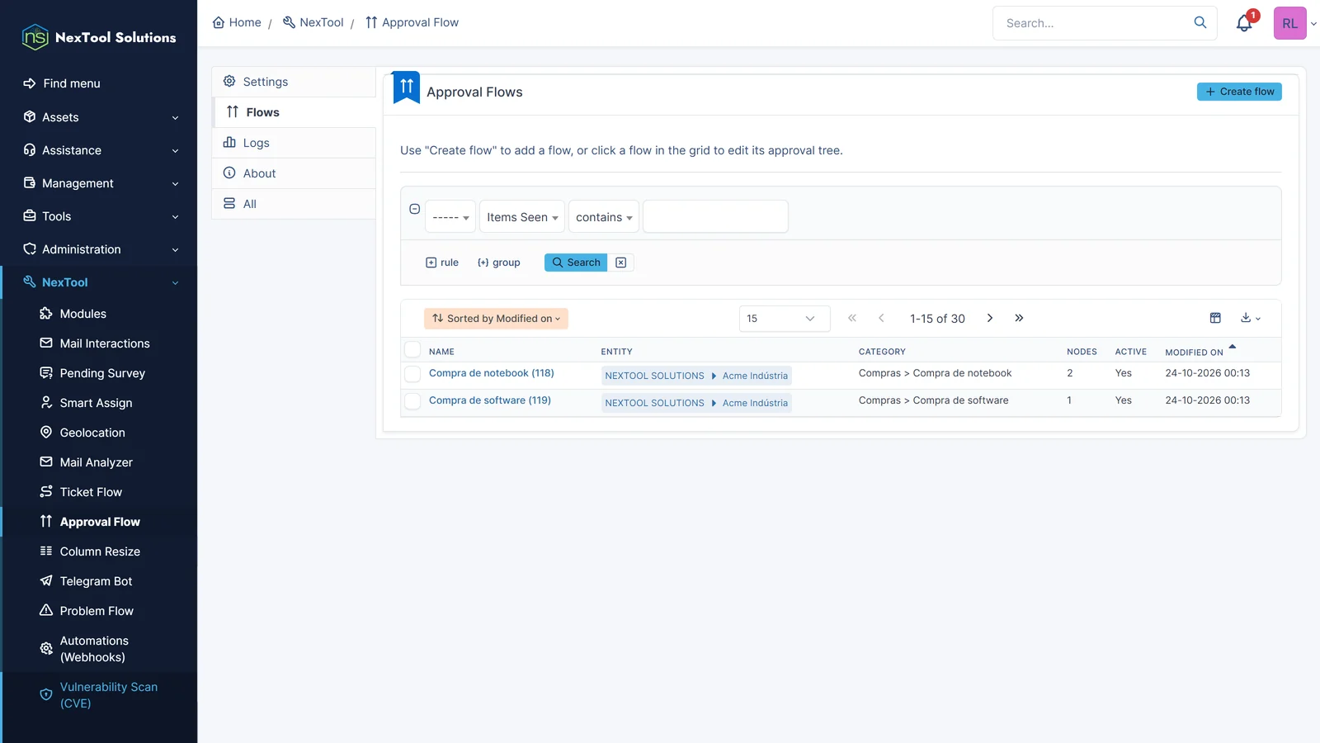Open Telegram Bot module
Screen dimensions: 1320x743
pyautogui.click(x=96, y=581)
